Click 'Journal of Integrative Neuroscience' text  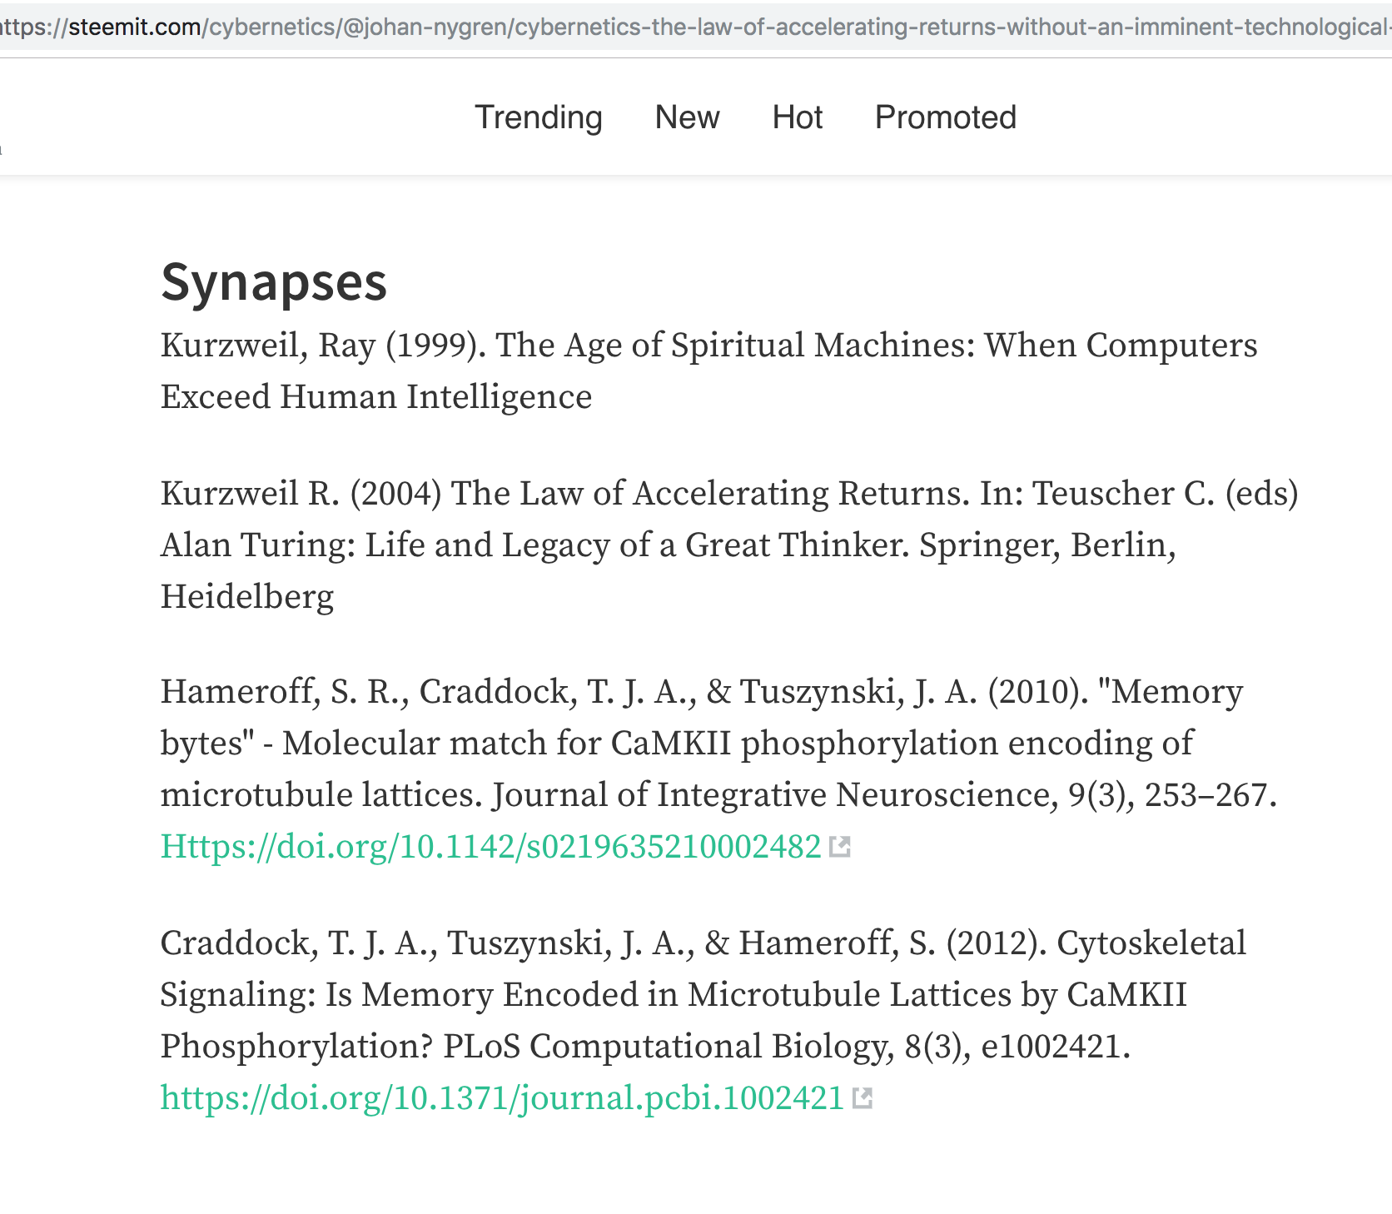click(x=774, y=795)
